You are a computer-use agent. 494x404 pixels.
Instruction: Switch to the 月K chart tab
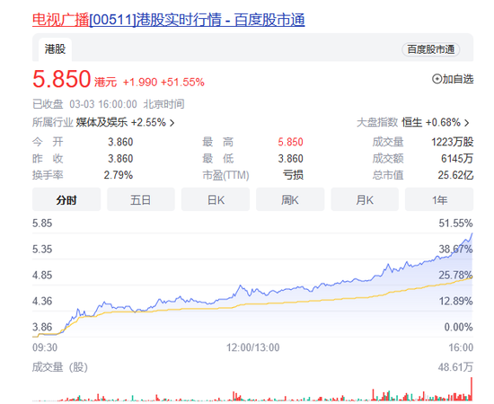click(x=365, y=199)
